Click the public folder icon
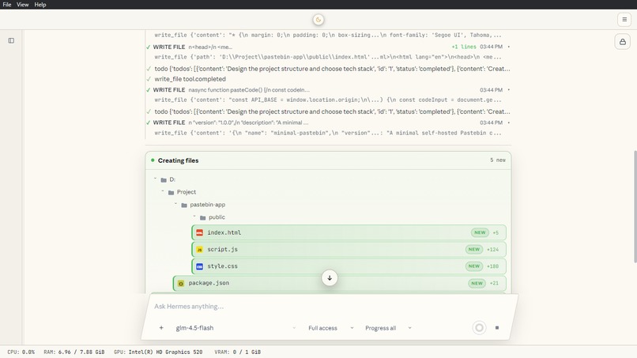The width and height of the screenshot is (637, 358). (x=203, y=217)
